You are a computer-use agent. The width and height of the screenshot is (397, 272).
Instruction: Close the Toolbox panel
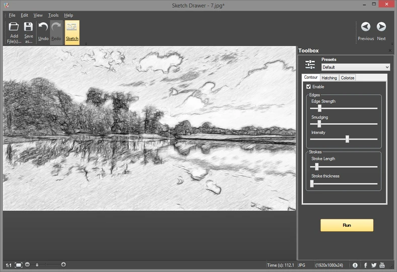[390, 51]
